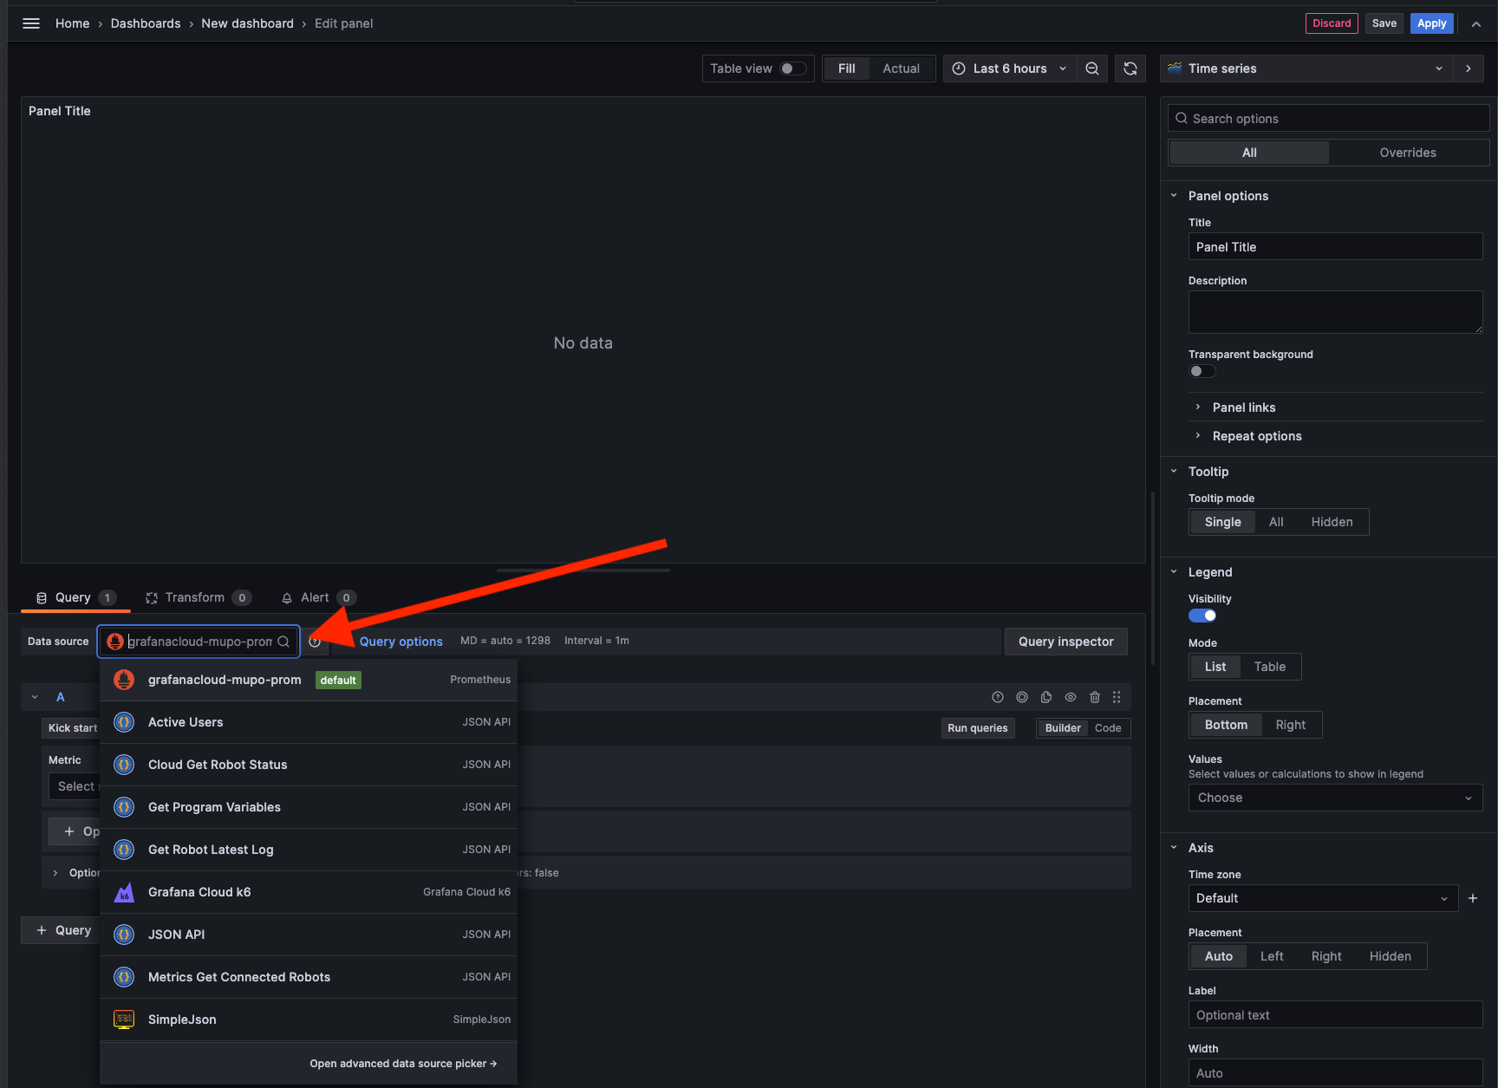Image resolution: width=1498 pixels, height=1088 pixels.
Task: Set tooltip mode to Hidden
Action: [x=1332, y=522]
